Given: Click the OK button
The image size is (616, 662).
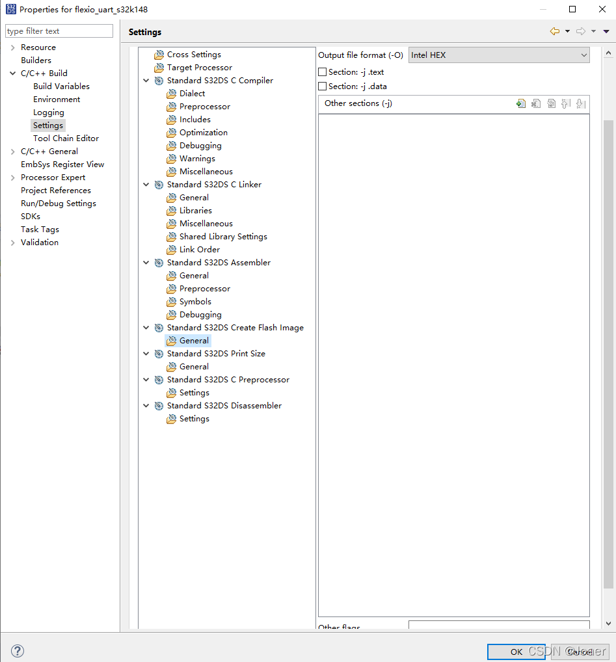Looking at the screenshot, I should click(x=516, y=652).
